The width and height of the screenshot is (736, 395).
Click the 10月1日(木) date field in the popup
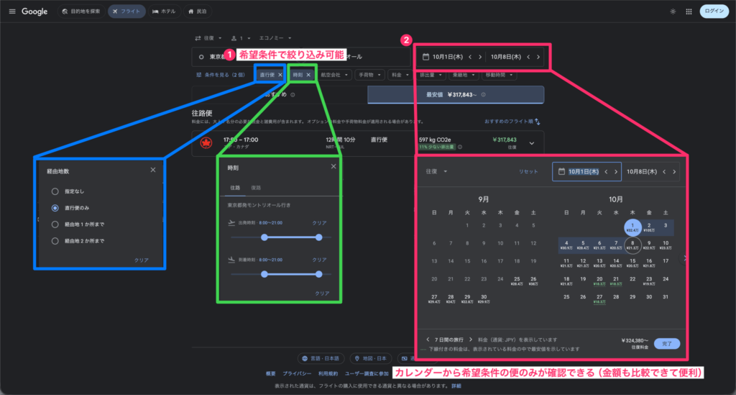pos(586,171)
